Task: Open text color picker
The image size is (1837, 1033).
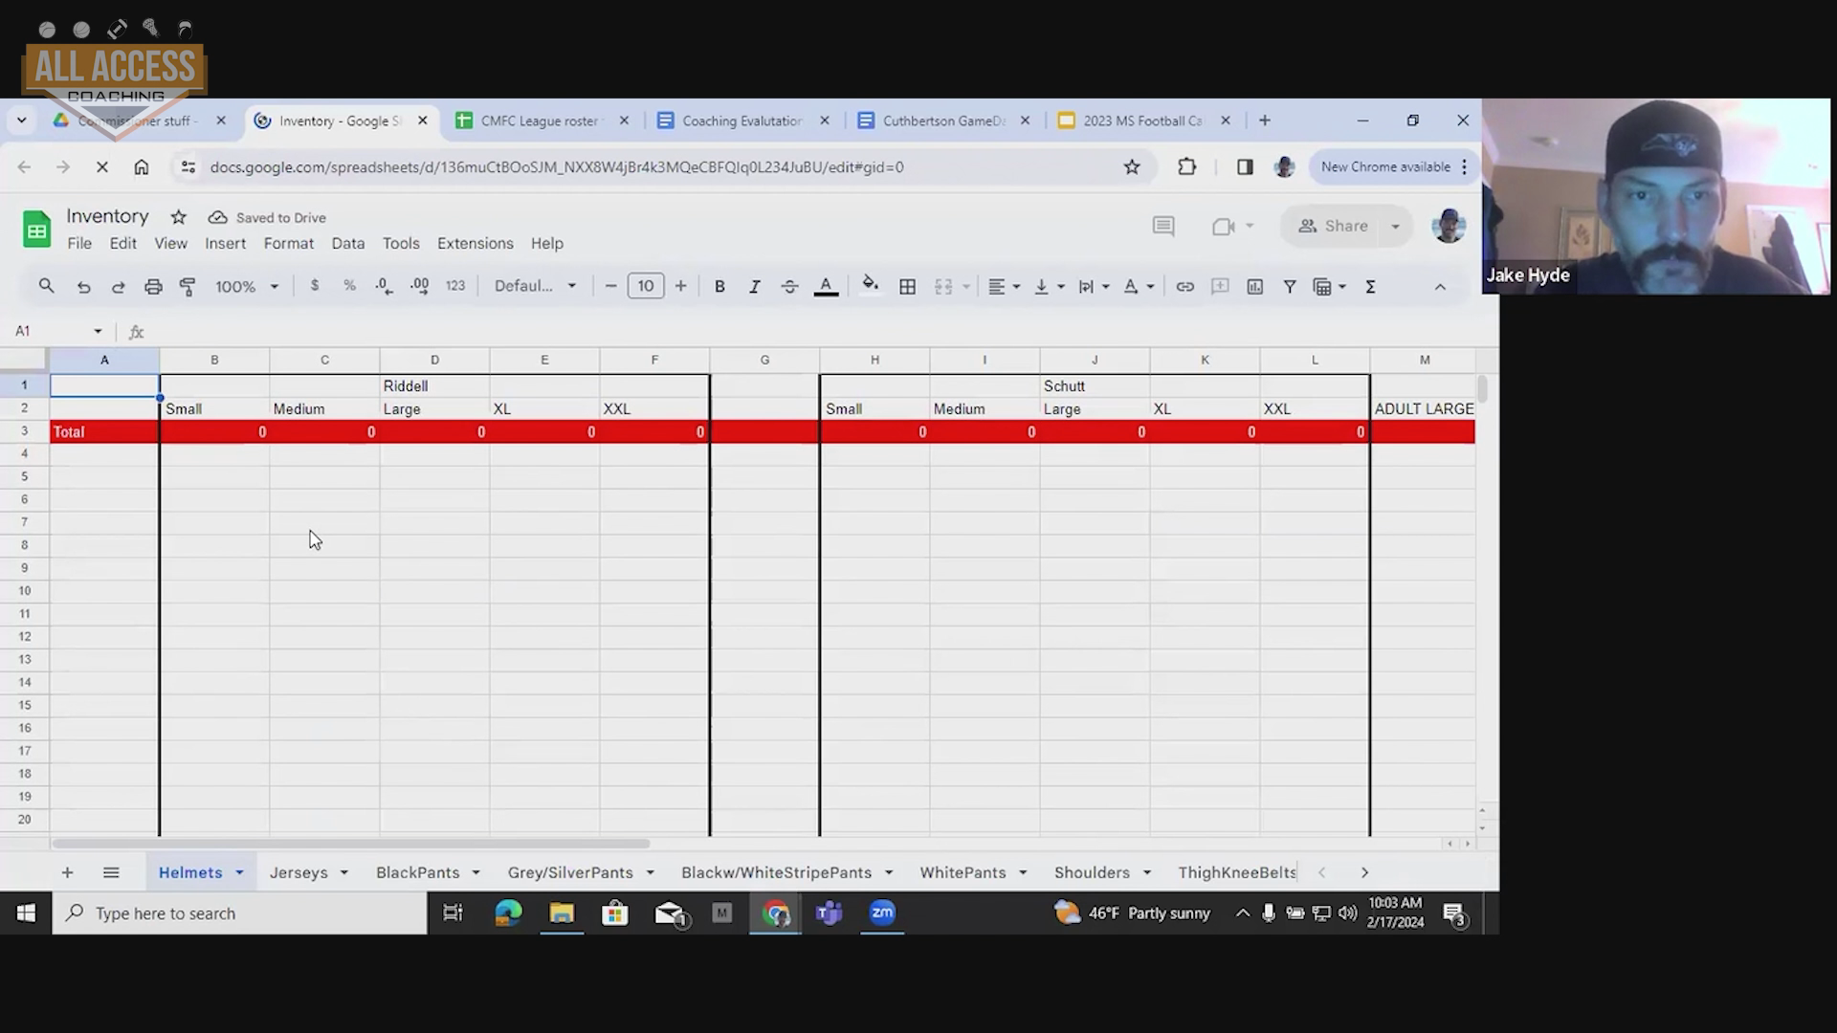Action: click(x=826, y=286)
